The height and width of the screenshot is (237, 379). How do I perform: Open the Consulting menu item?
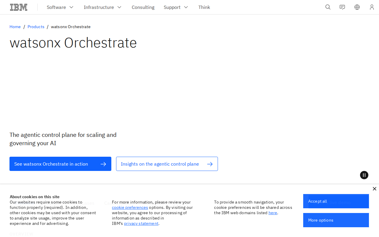[x=143, y=7]
